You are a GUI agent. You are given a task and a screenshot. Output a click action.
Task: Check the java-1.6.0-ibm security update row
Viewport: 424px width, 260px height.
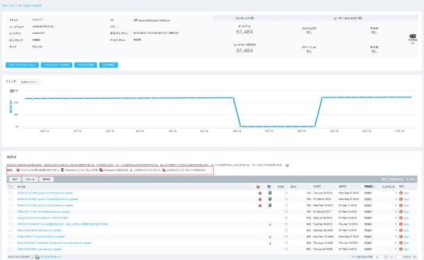tap(11, 193)
